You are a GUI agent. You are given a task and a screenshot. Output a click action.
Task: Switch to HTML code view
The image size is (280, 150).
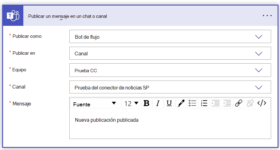(262, 103)
